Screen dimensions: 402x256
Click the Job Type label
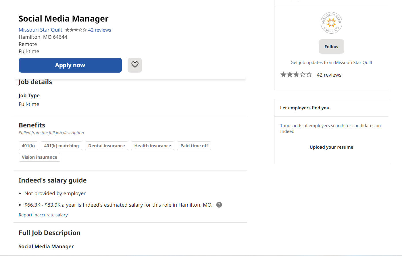click(29, 96)
